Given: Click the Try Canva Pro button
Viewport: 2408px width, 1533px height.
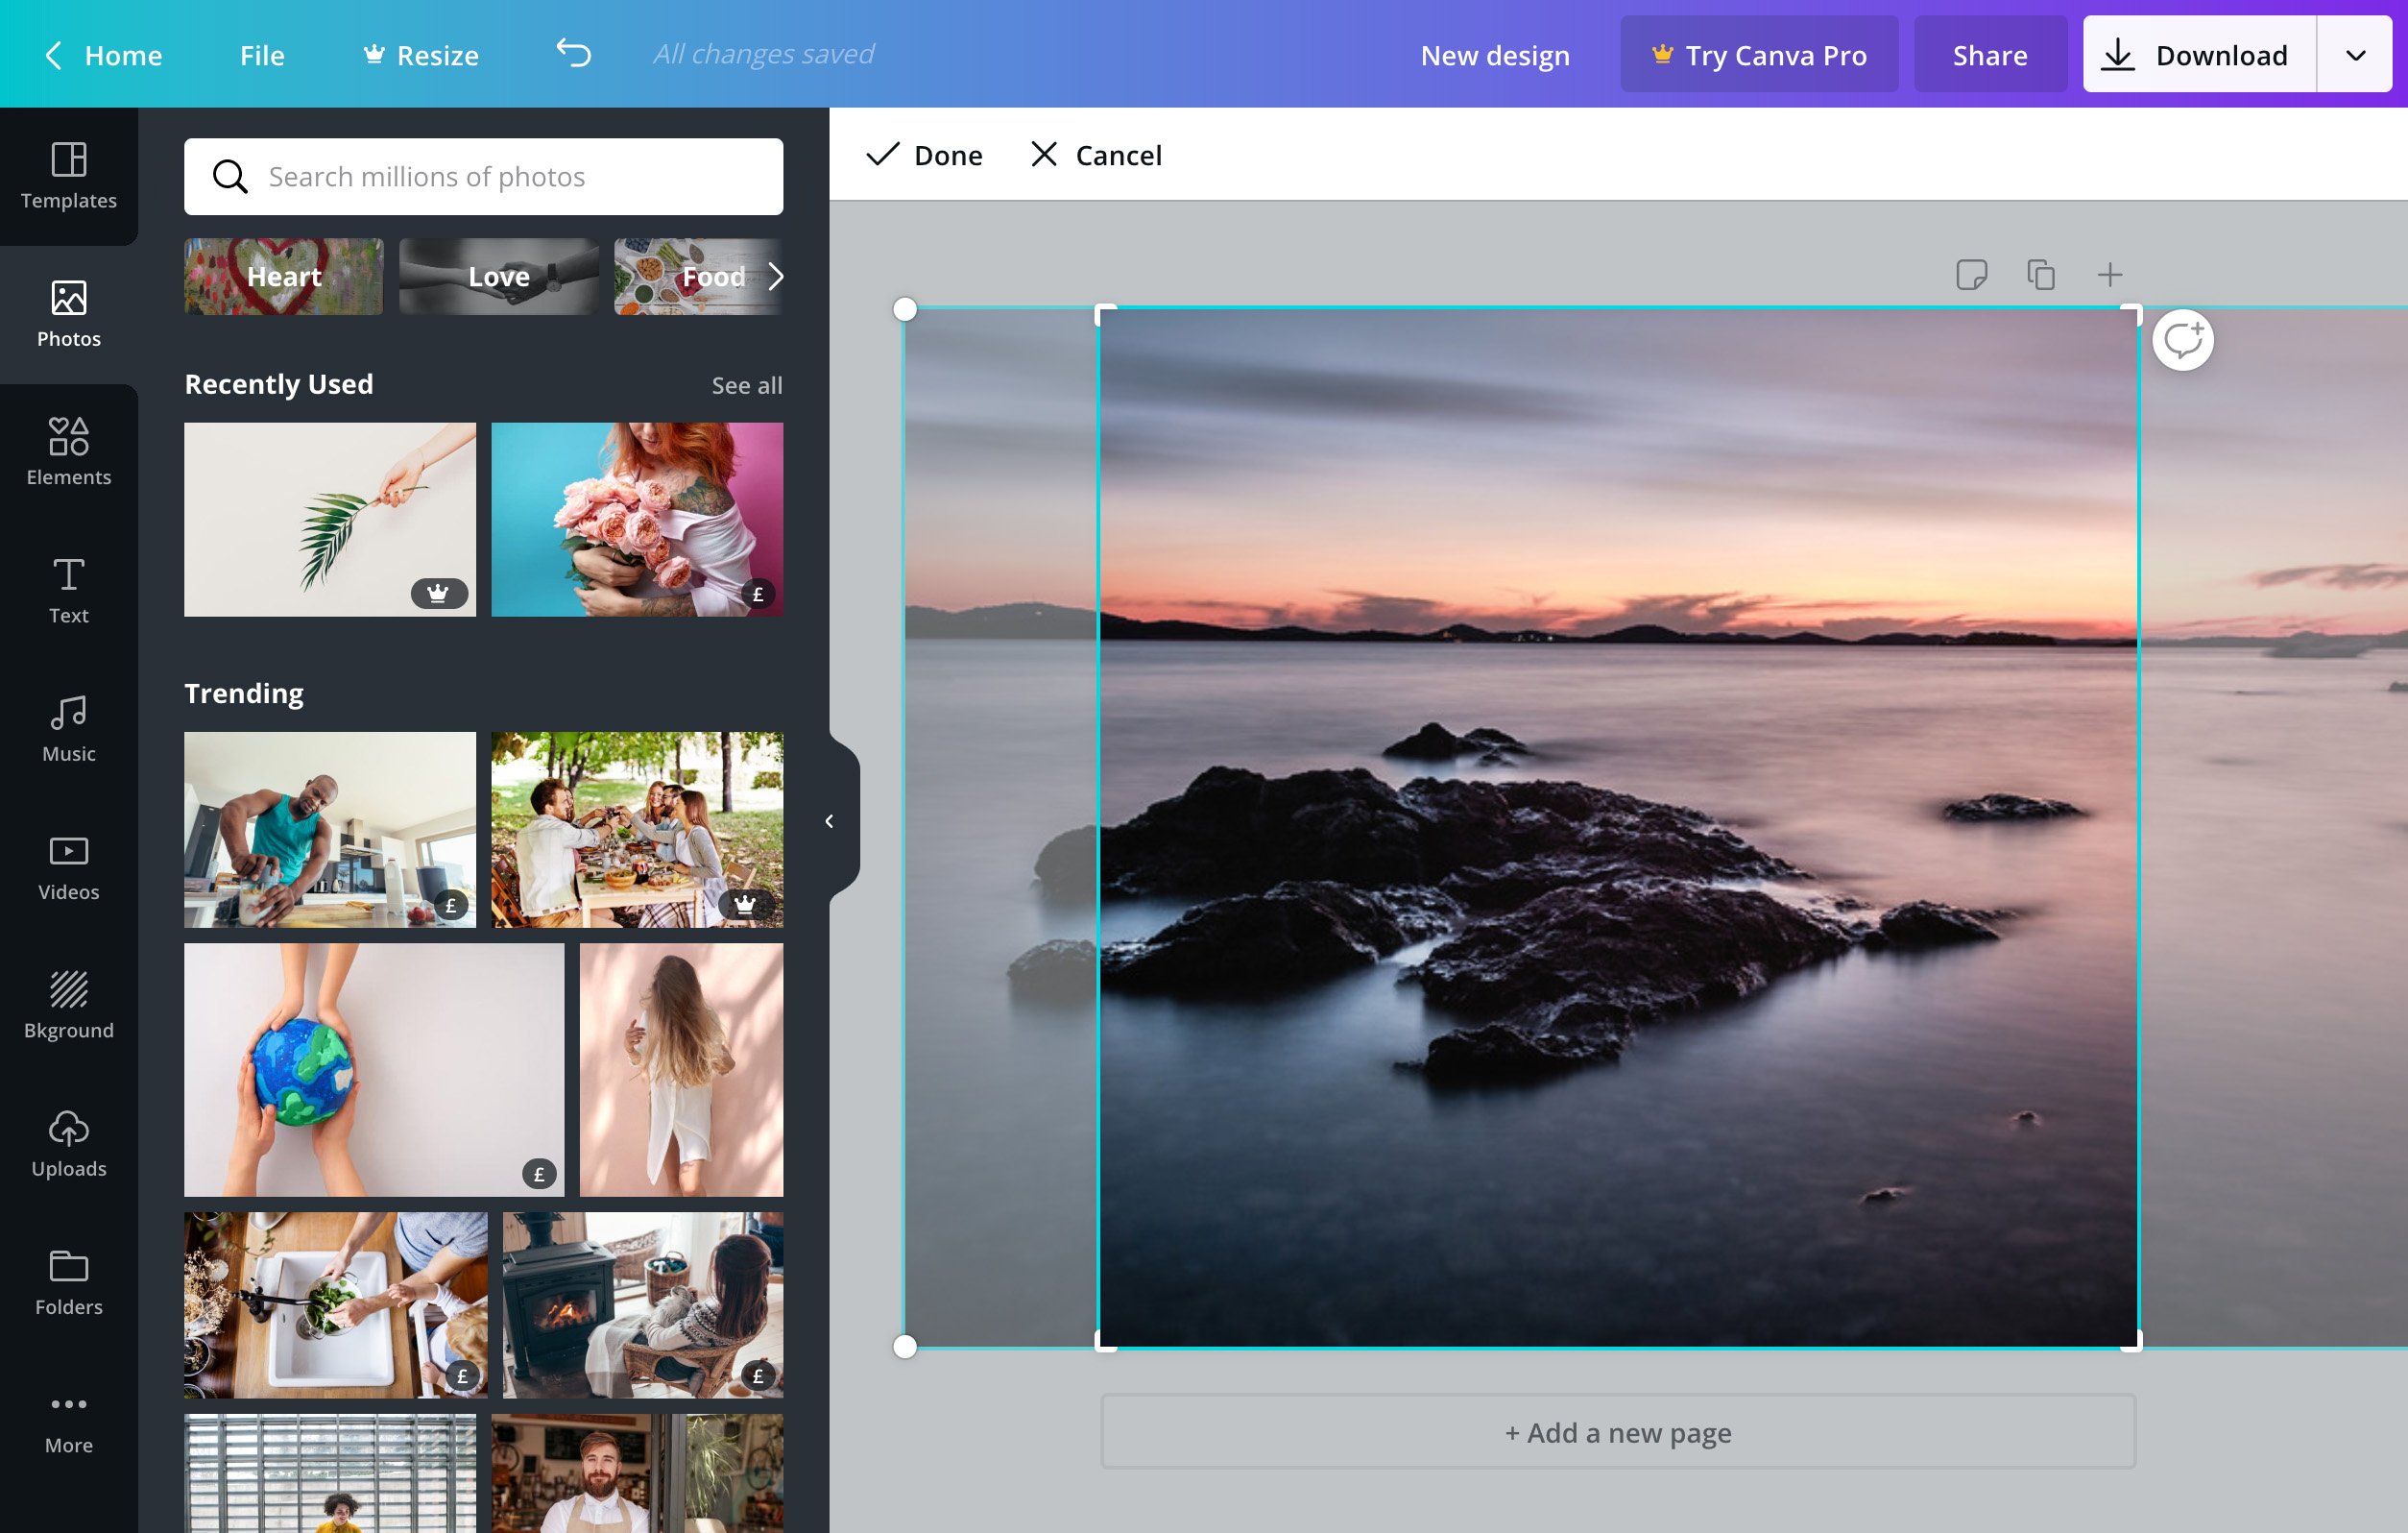Looking at the screenshot, I should (1760, 53).
